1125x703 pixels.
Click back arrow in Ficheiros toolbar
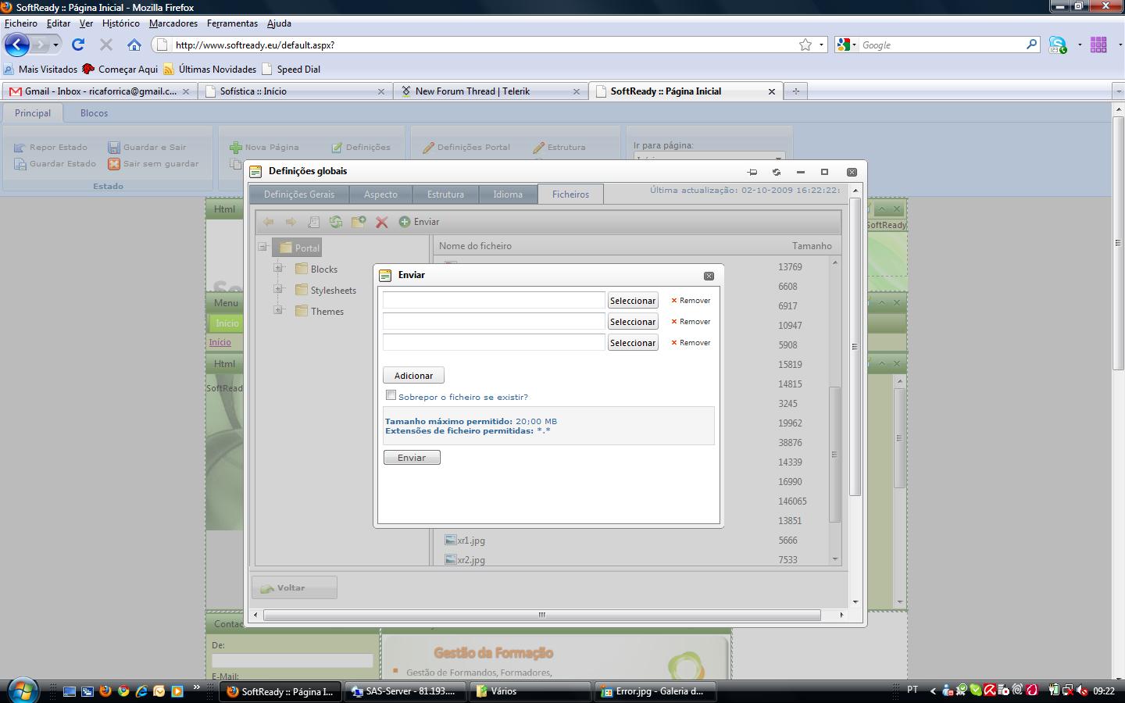tap(268, 222)
